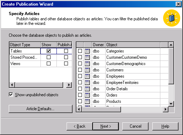Click the table icon beside Categories

87,51
